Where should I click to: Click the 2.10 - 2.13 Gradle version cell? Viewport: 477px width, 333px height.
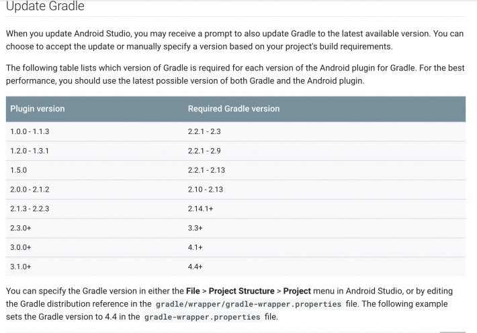click(x=206, y=190)
